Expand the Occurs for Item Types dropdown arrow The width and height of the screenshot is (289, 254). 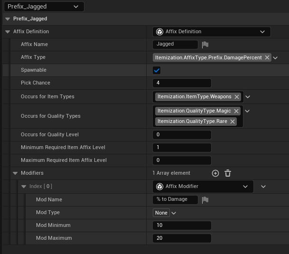coord(248,97)
